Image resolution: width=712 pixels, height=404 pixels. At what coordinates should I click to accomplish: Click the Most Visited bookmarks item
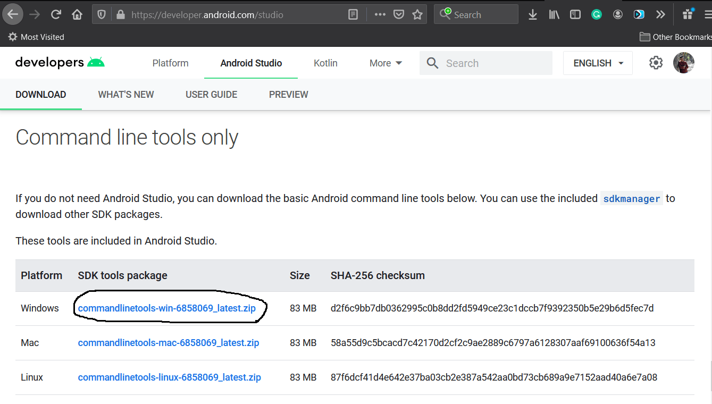36,37
